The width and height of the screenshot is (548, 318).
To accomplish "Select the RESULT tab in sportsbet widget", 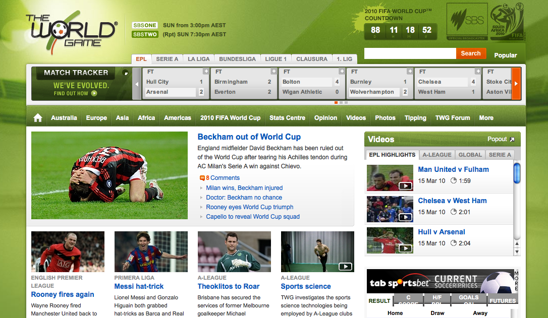I will coord(379,300).
